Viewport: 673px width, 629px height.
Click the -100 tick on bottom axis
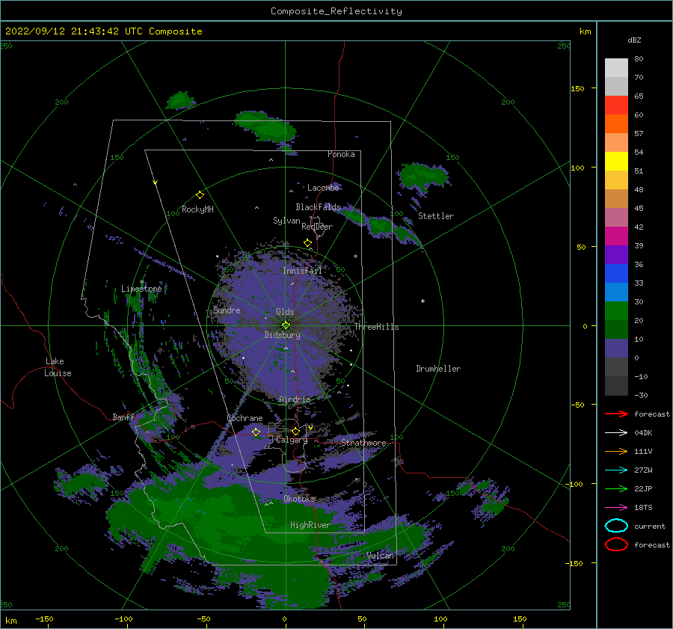[123, 619]
